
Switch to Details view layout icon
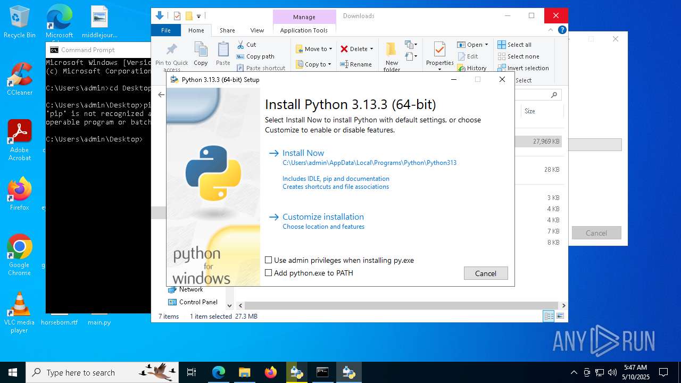pyautogui.click(x=549, y=316)
